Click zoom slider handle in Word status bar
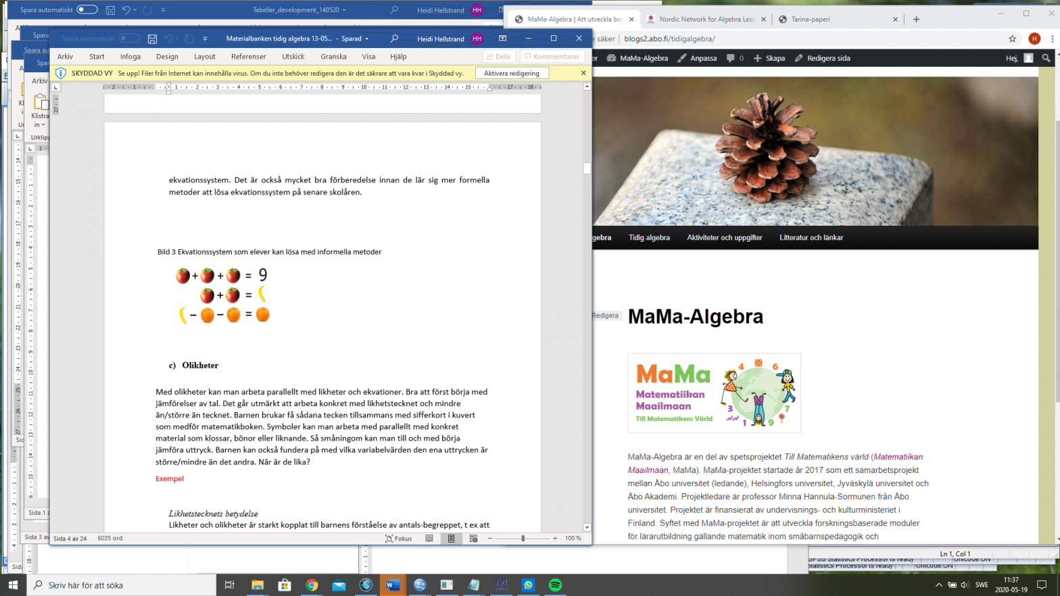 pyautogui.click(x=523, y=539)
